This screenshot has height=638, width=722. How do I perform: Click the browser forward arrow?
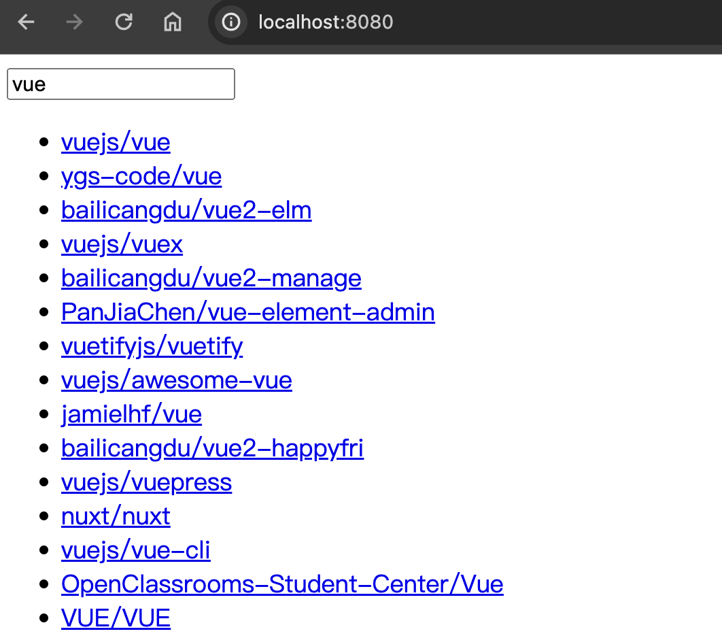click(74, 22)
